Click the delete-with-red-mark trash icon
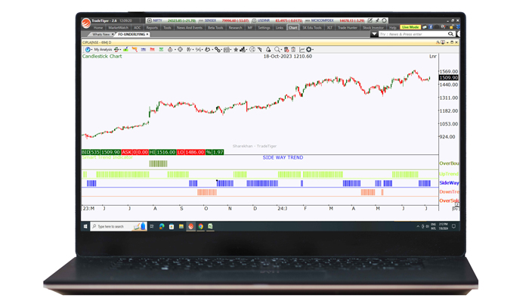Screen dimensions: 529x304 pos(286,50)
